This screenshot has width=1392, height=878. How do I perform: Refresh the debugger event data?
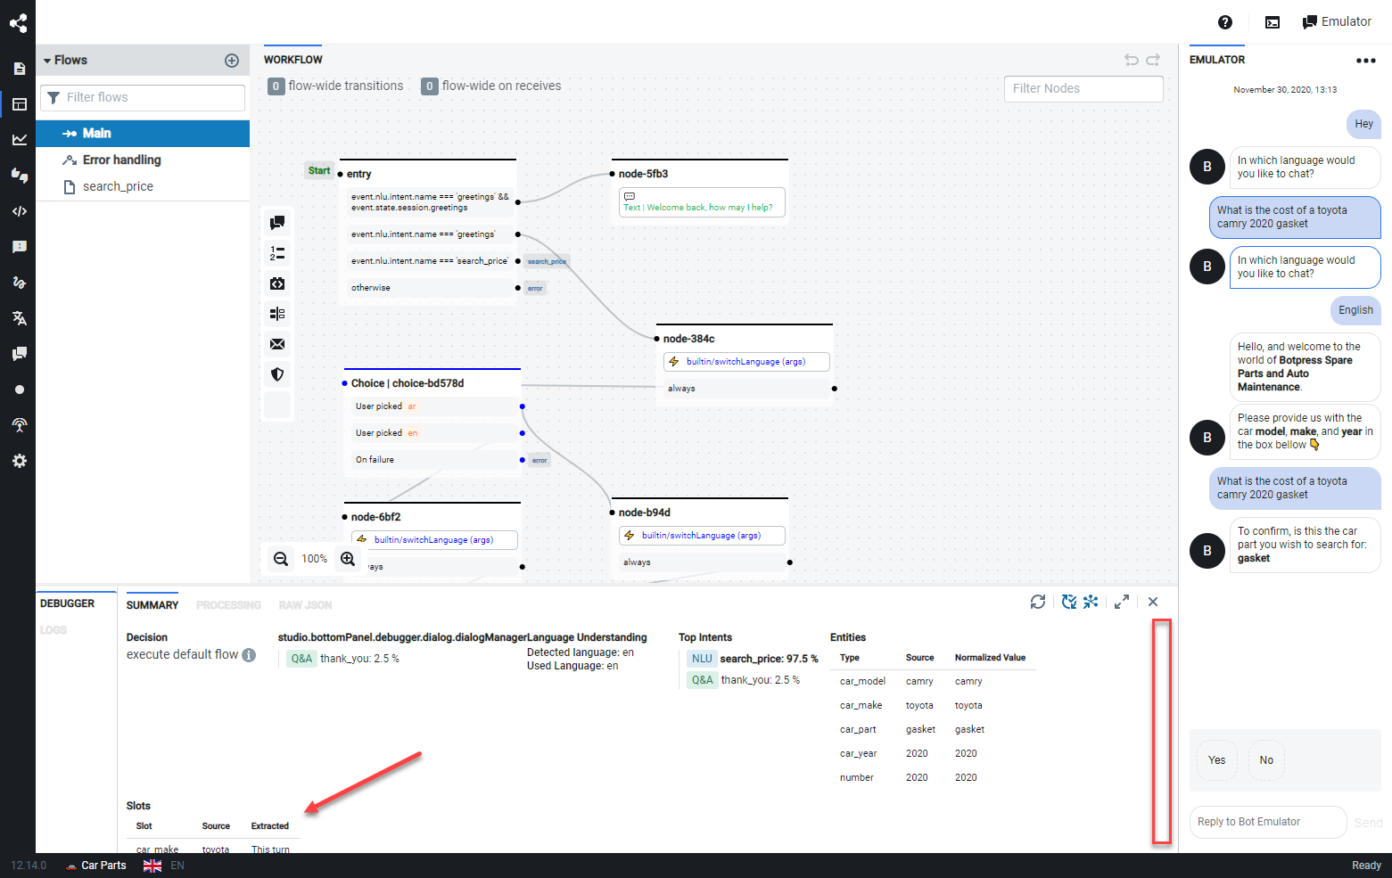[x=1038, y=602]
